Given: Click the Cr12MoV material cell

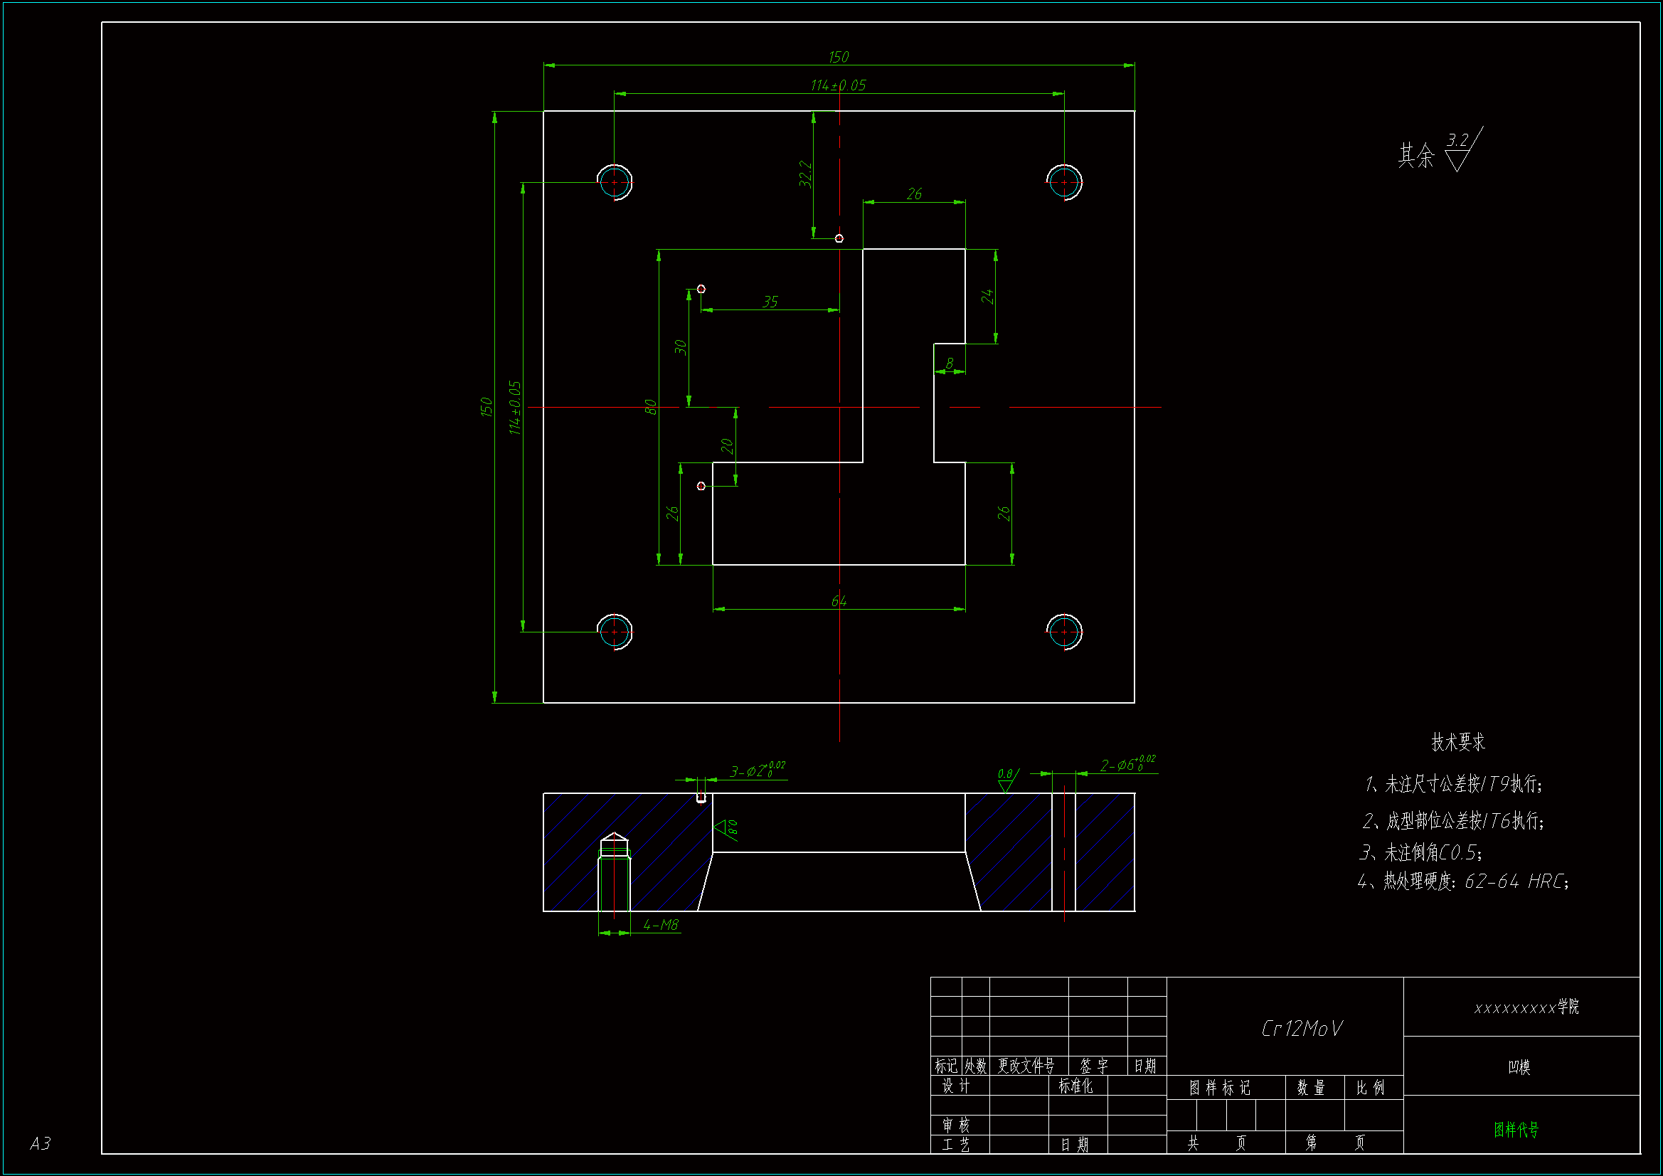Looking at the screenshot, I should (1302, 1029).
